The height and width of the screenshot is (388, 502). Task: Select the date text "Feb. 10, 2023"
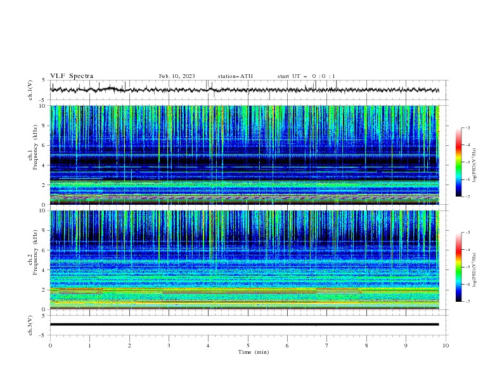click(177, 76)
